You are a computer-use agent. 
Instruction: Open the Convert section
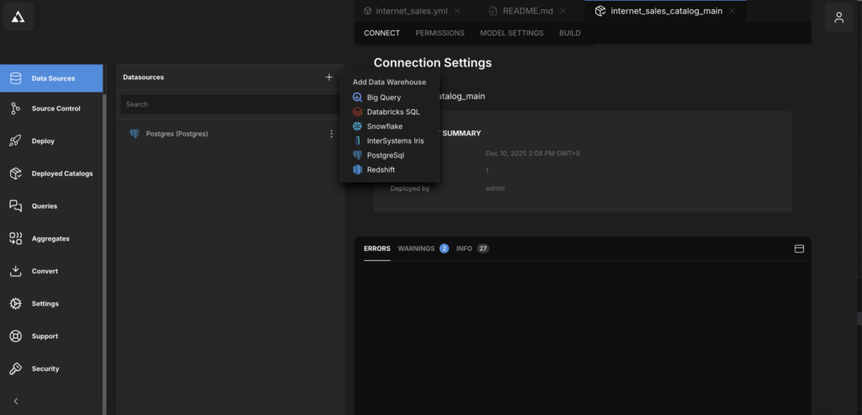(x=45, y=271)
